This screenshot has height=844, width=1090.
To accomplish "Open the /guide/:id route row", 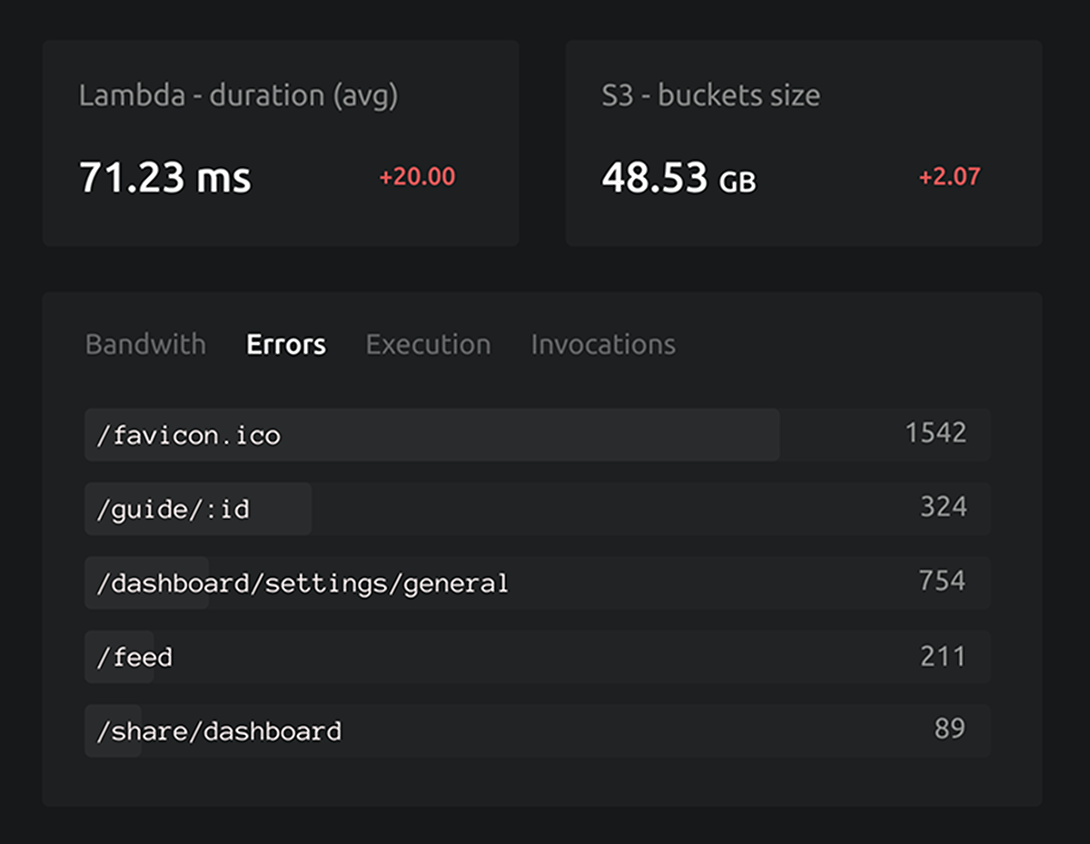I will point(173,509).
